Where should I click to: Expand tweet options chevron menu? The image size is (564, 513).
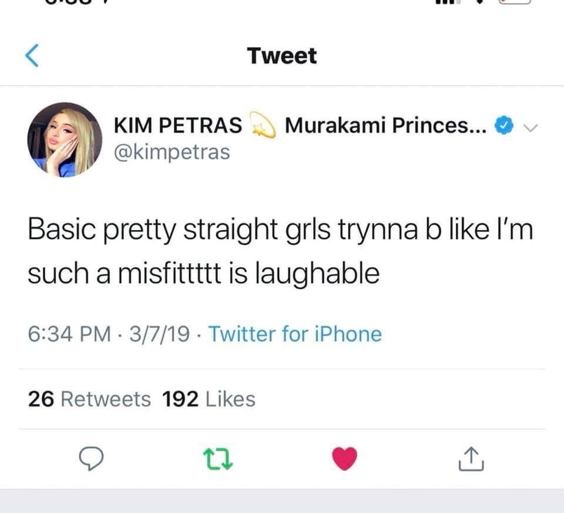tap(530, 128)
